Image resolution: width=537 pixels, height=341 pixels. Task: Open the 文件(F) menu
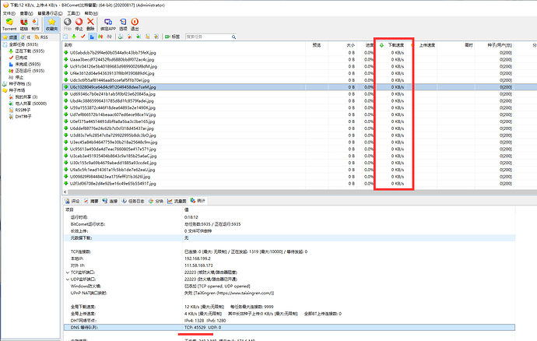coord(9,13)
